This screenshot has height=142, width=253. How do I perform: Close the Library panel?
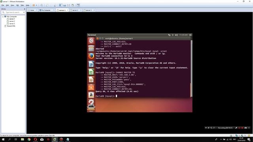[25, 9]
